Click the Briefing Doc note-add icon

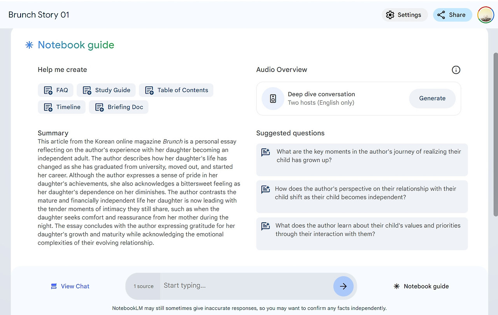tap(100, 107)
